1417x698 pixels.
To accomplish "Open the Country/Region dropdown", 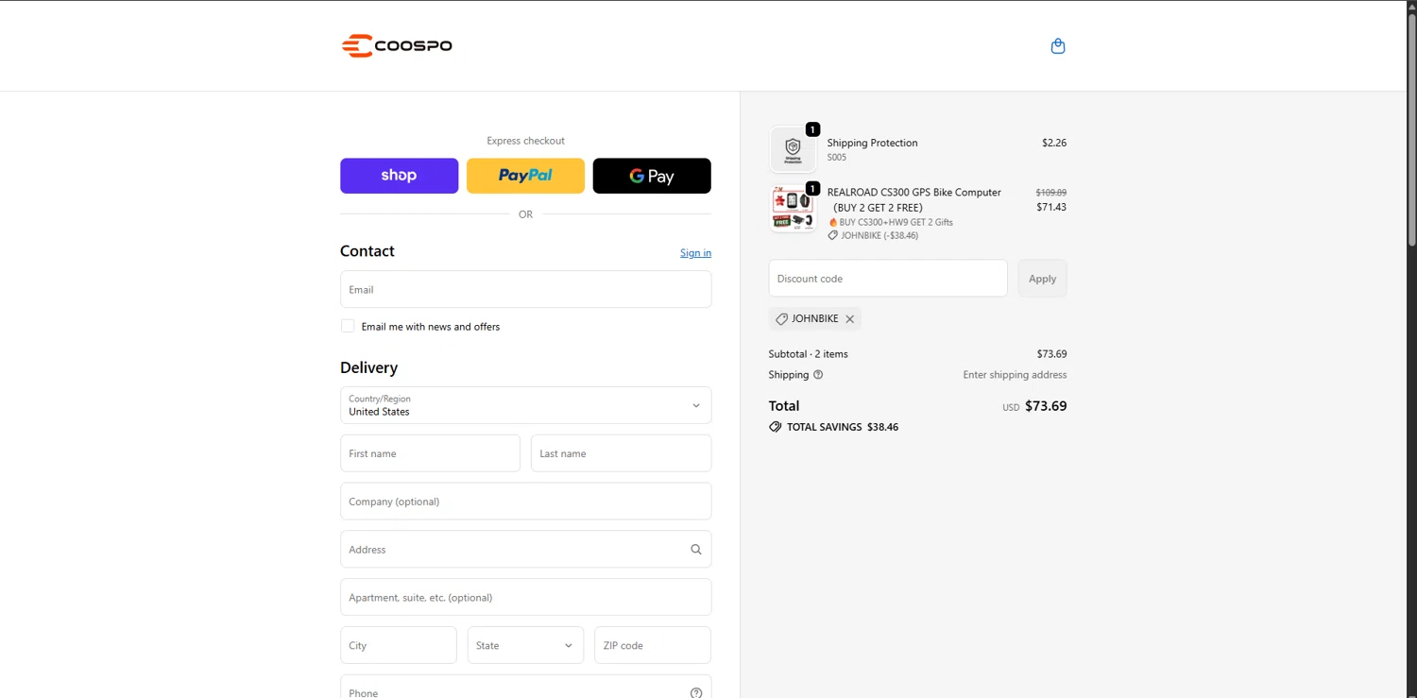I will tap(525, 405).
